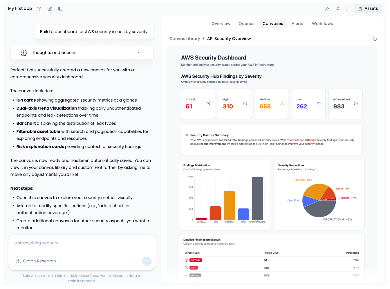Switch to the Queries tab
The width and height of the screenshot is (390, 289).
click(246, 24)
